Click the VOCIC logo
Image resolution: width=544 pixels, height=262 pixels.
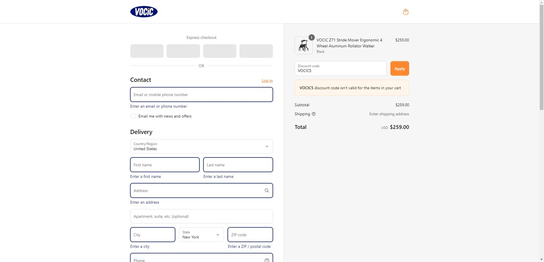tap(144, 12)
